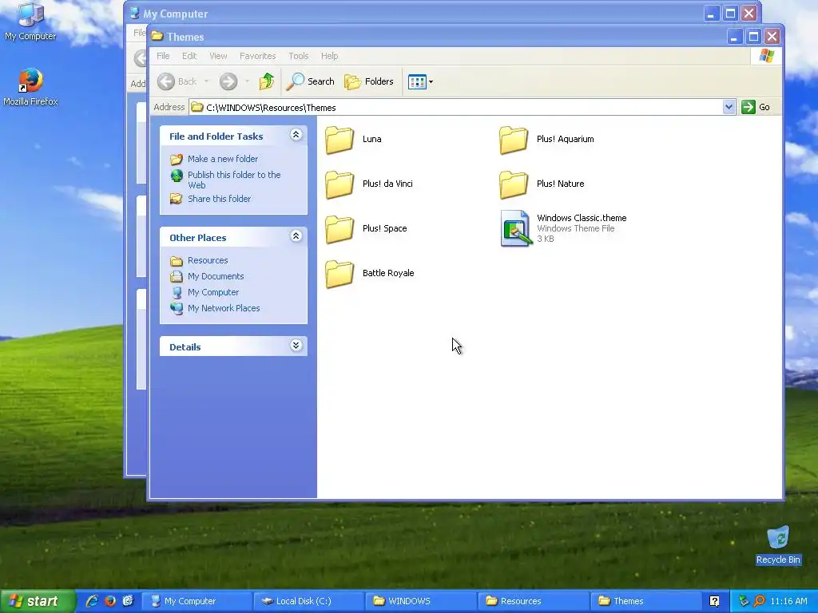
Task: Switch to My Computer taskbar button
Action: point(196,601)
